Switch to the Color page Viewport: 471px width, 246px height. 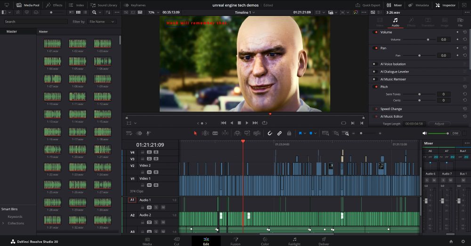pos(265,241)
